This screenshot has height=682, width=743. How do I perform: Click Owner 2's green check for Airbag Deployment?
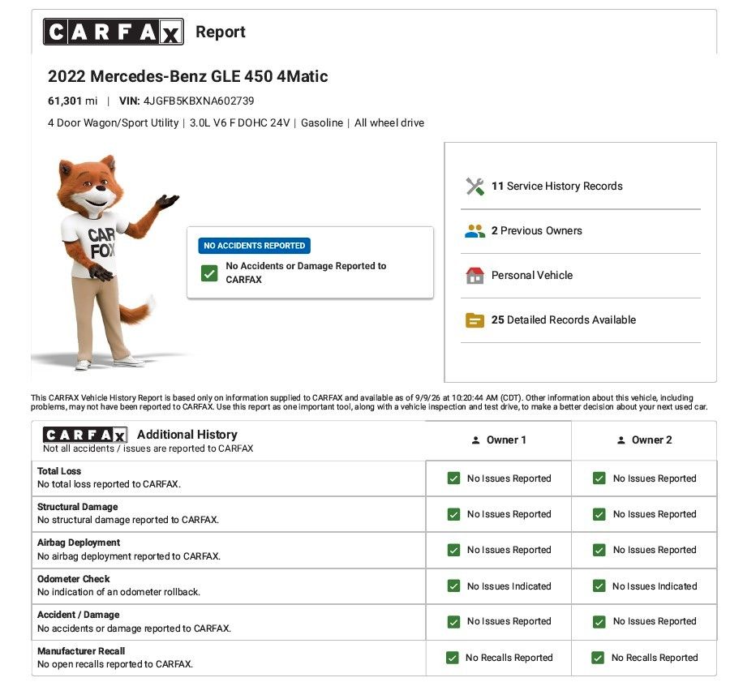click(x=599, y=549)
